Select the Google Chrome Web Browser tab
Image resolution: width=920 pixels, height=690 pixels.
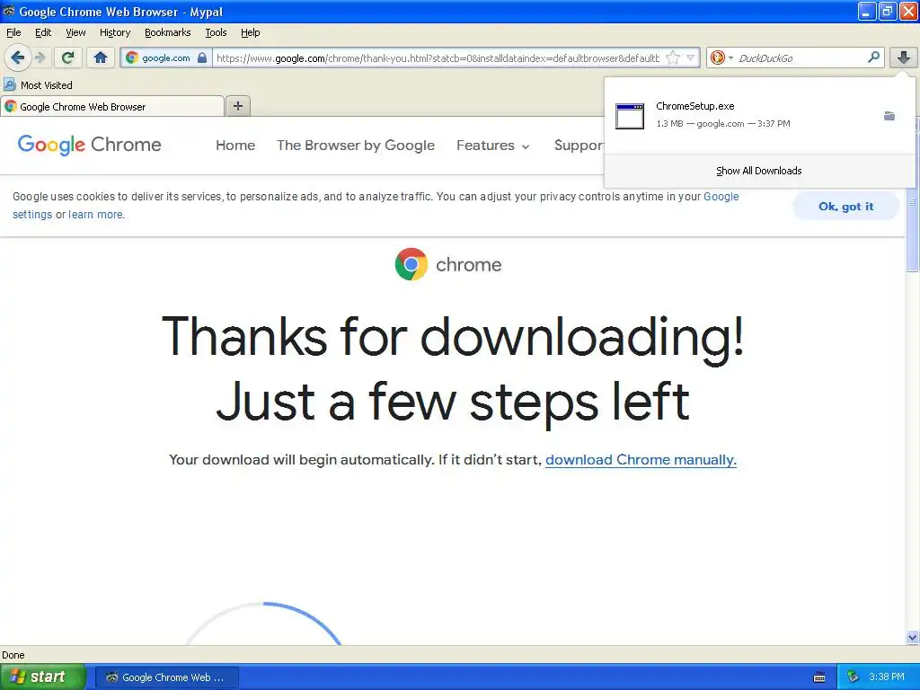coord(112,107)
